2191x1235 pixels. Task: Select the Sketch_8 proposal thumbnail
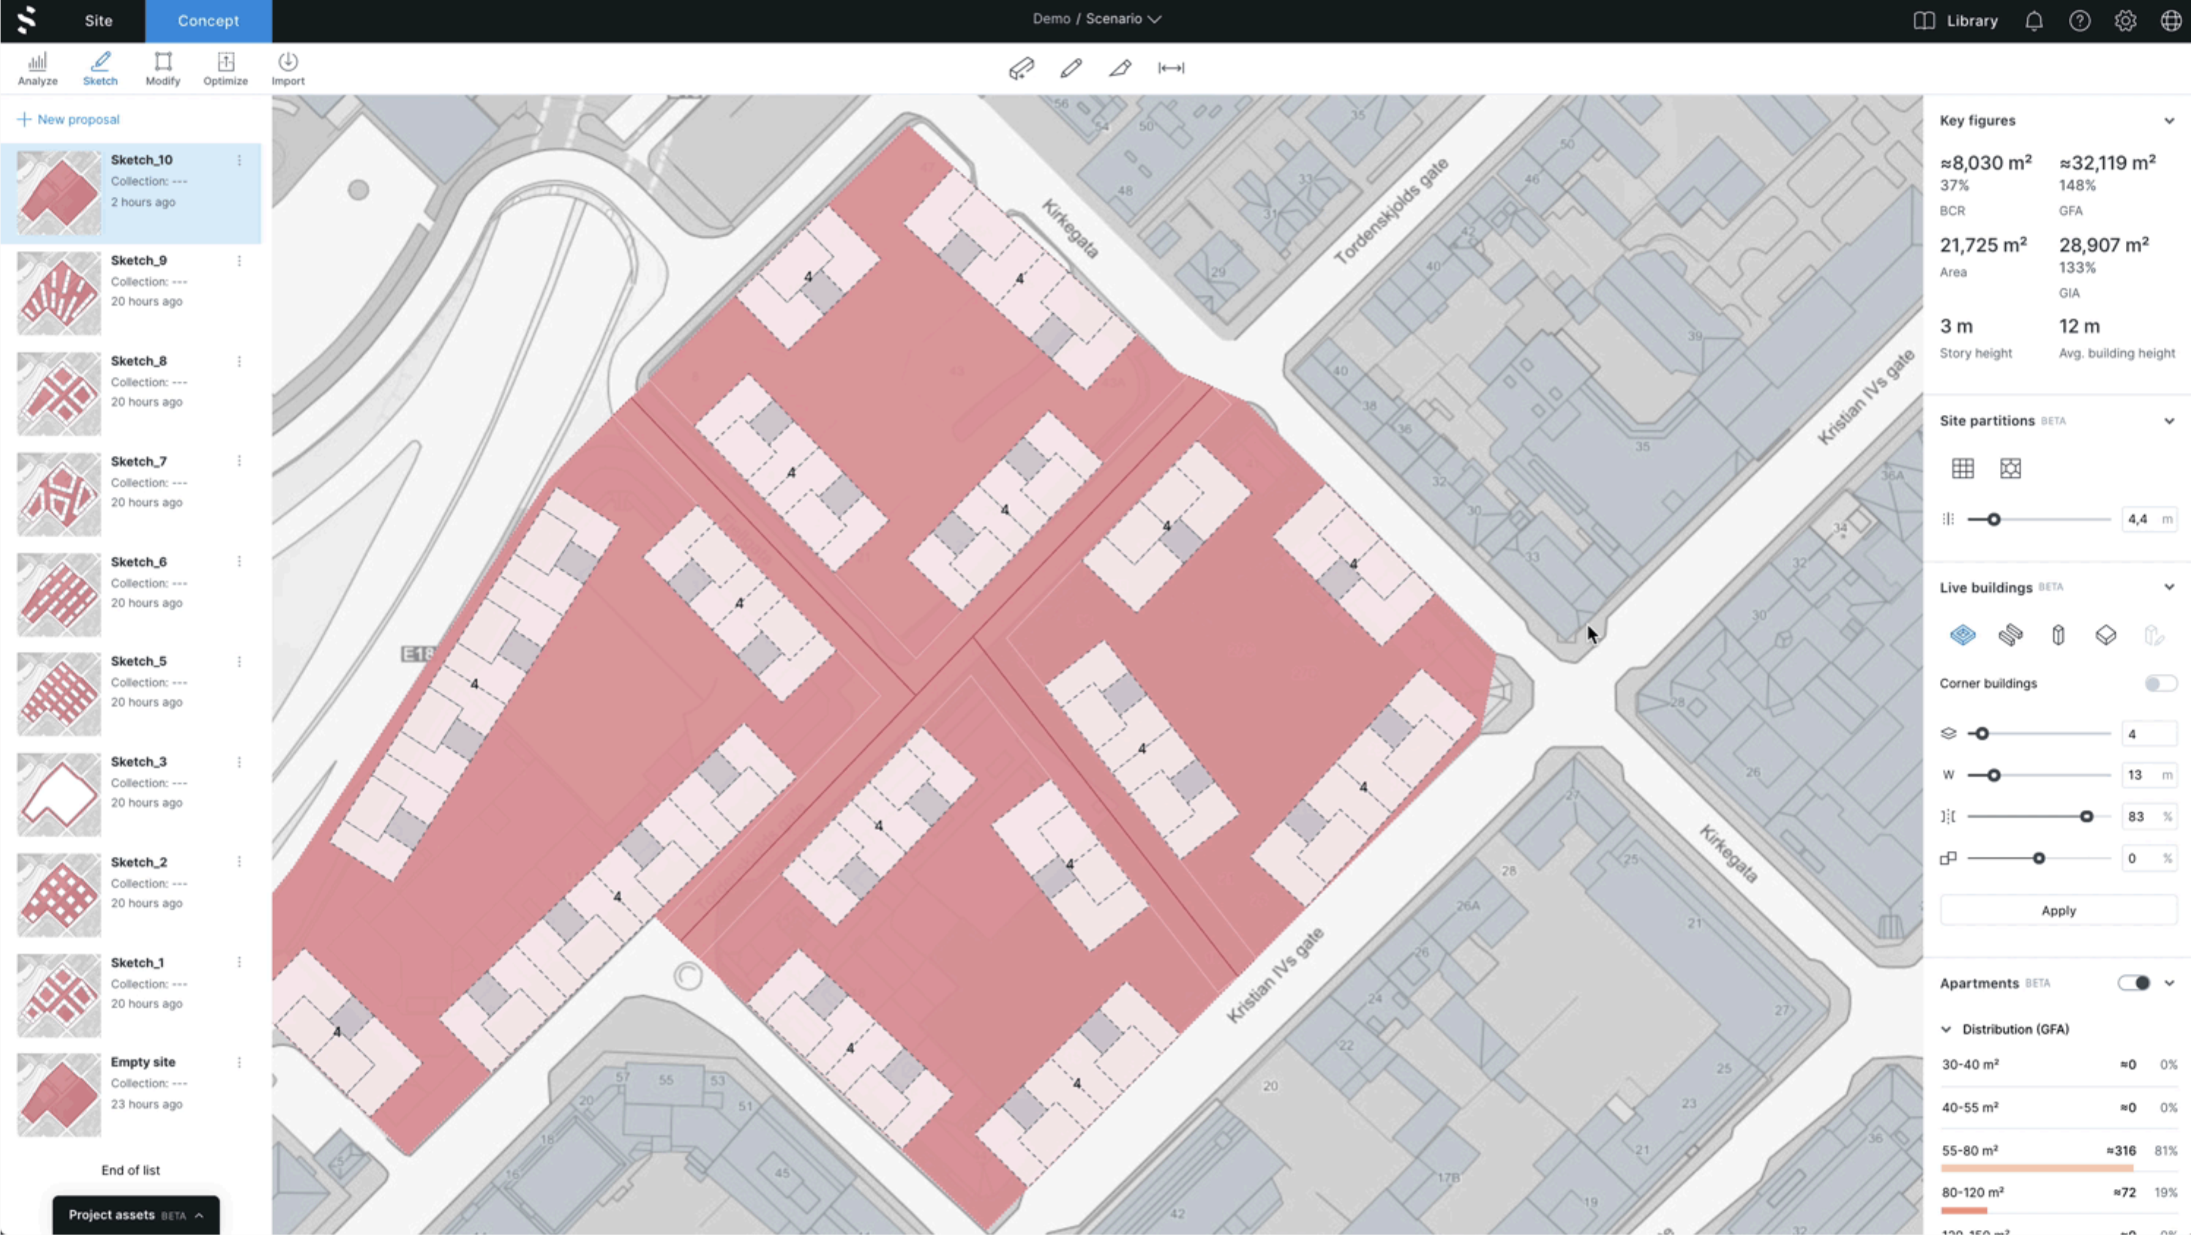(59, 394)
